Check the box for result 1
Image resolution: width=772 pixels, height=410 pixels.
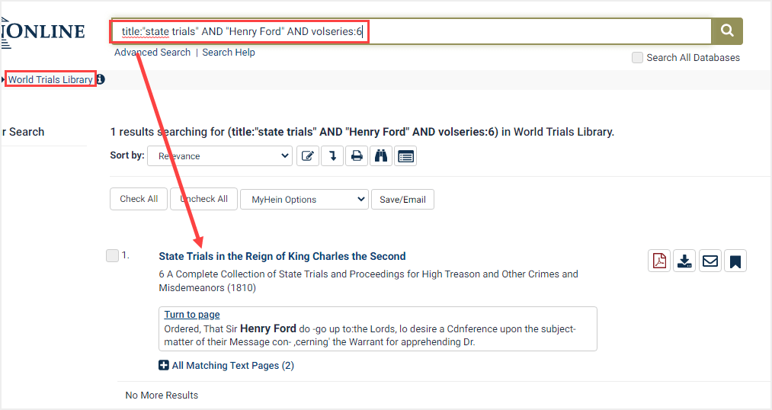click(112, 255)
